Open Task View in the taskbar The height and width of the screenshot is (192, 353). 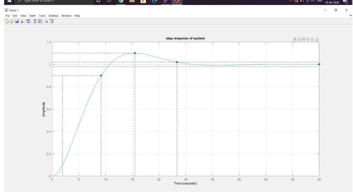[x=109, y=1]
